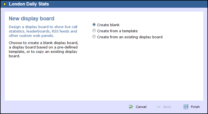The image size is (208, 114).
Task: Click the "Create from an existing display board" label
Action: (x=130, y=37)
